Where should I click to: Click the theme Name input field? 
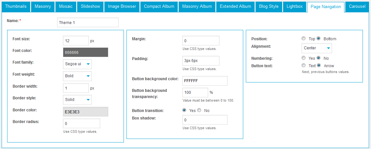click(x=88, y=22)
